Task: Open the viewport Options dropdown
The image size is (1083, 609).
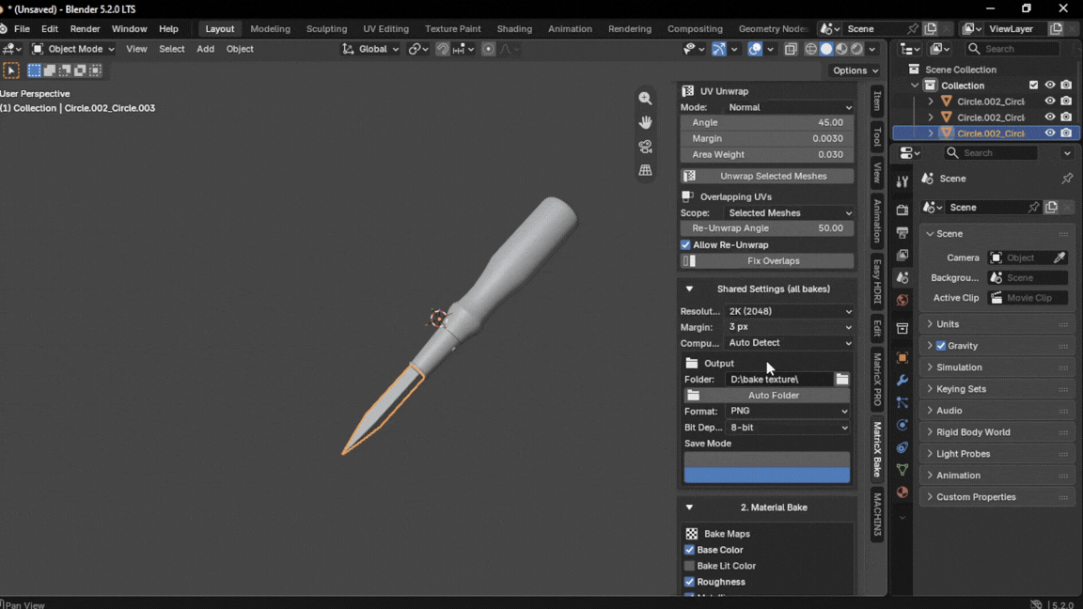Action: click(x=855, y=70)
